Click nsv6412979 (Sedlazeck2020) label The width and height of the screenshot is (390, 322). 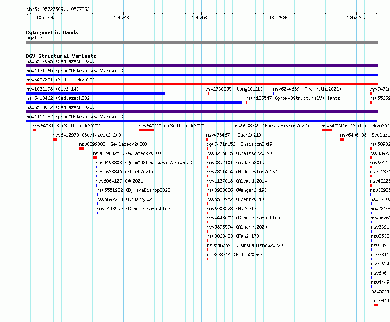click(87, 135)
